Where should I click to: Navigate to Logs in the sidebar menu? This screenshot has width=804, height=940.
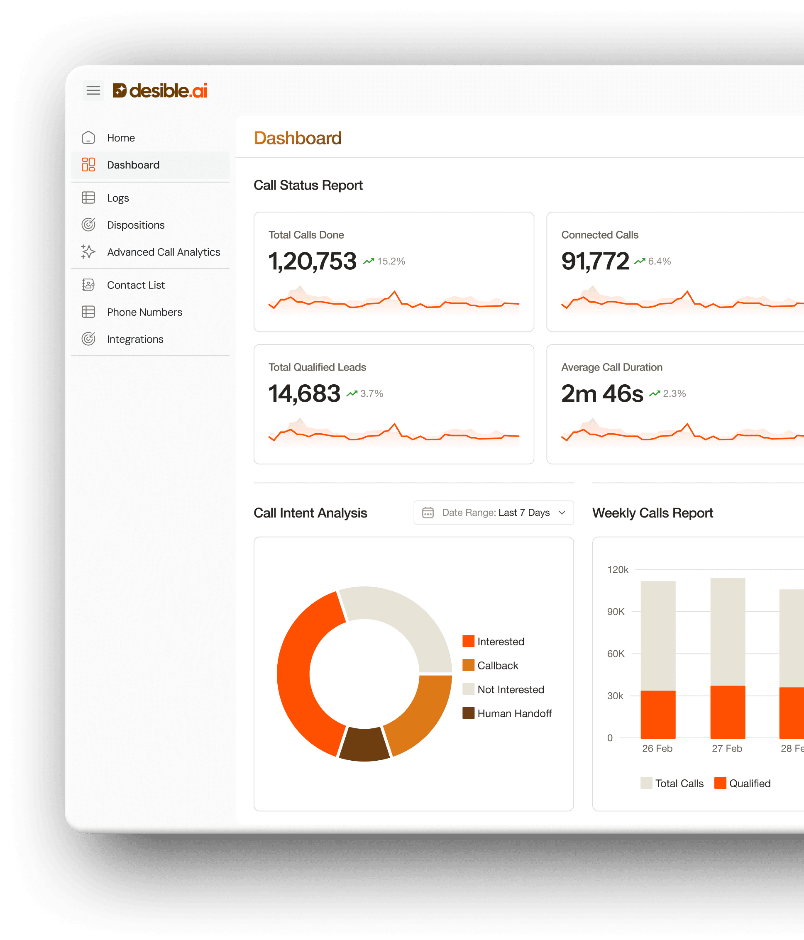117,198
